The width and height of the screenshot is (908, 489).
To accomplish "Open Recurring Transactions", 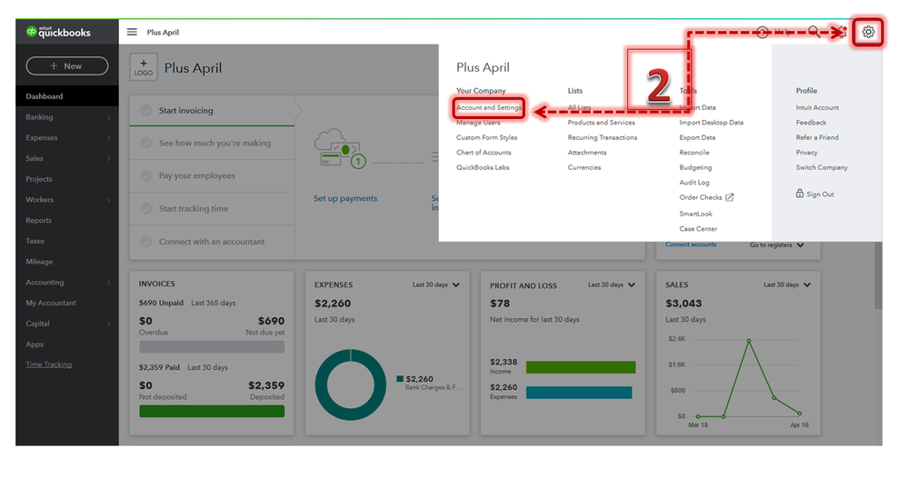I will click(603, 138).
